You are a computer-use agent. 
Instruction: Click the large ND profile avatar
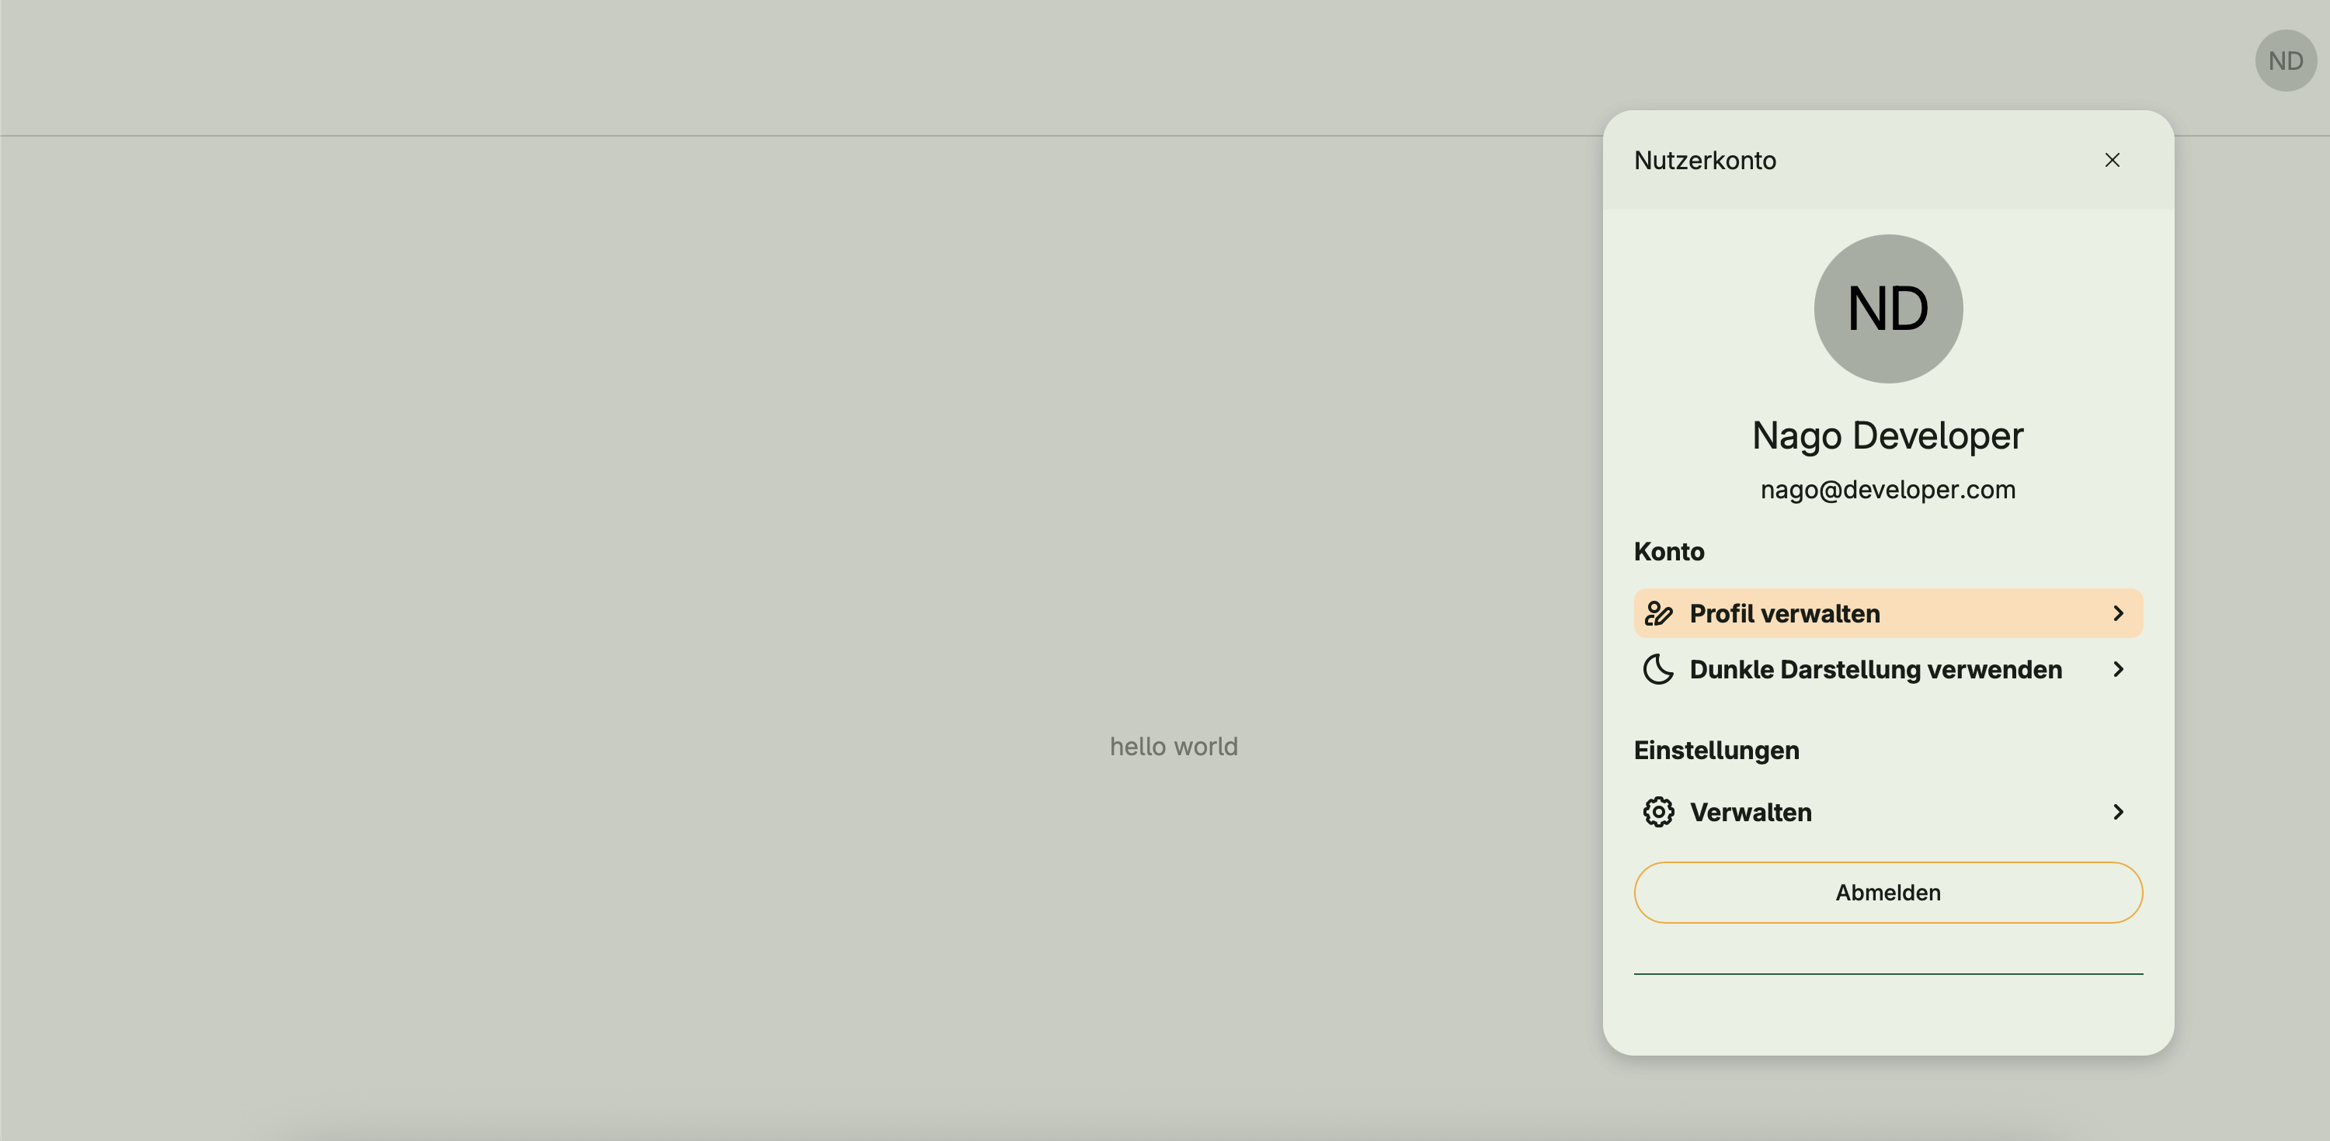pos(1888,309)
